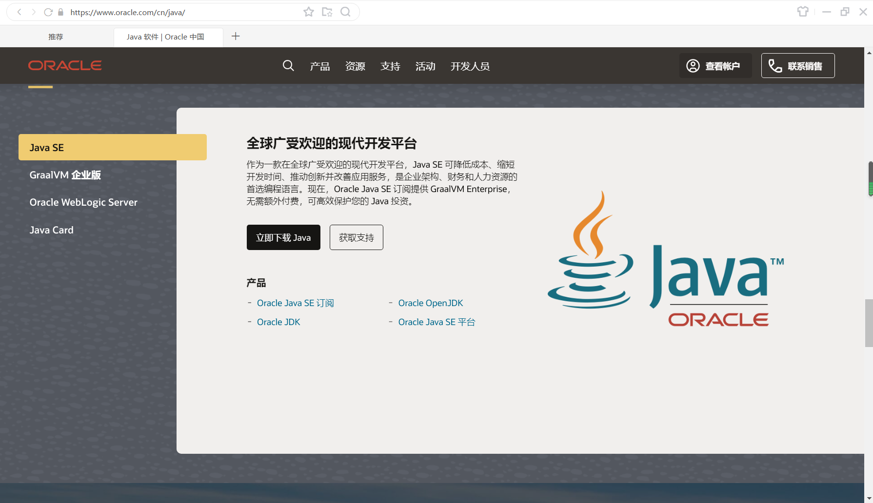Open the Oracle Java SE 平台 link
The image size is (873, 503).
[436, 322]
